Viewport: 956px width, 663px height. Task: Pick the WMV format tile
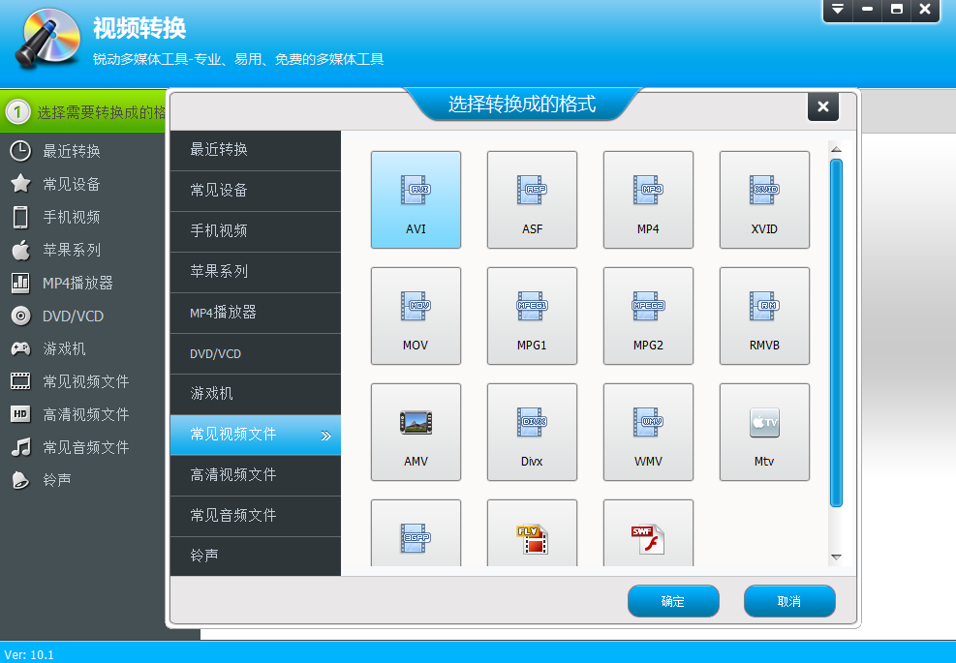[648, 432]
